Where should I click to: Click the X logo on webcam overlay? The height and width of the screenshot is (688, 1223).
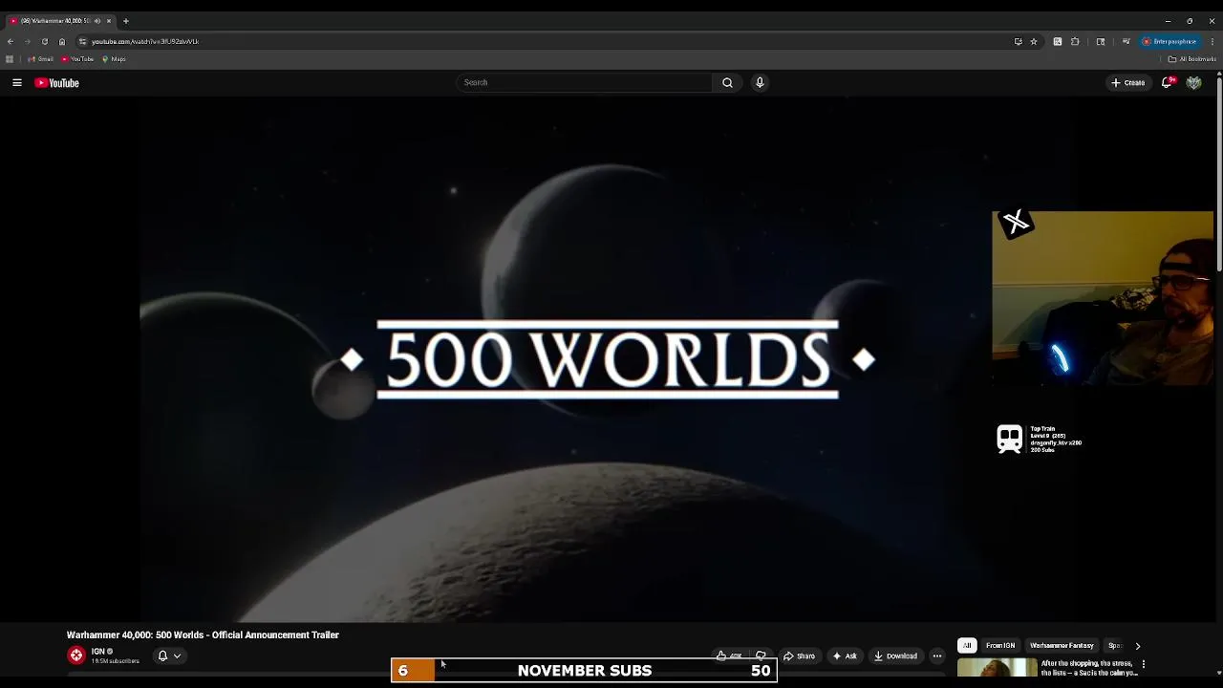1016,223
